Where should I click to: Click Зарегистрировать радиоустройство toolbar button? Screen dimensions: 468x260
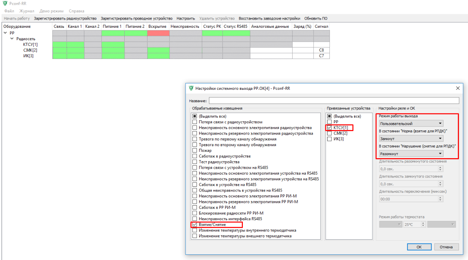point(65,18)
